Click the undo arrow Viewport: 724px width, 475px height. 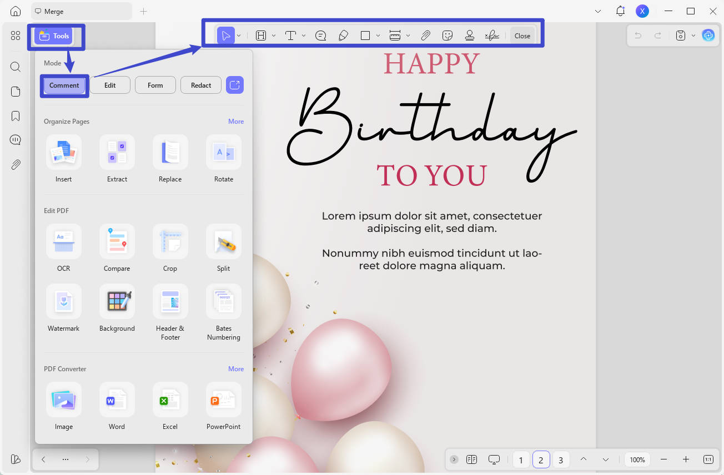pos(638,36)
